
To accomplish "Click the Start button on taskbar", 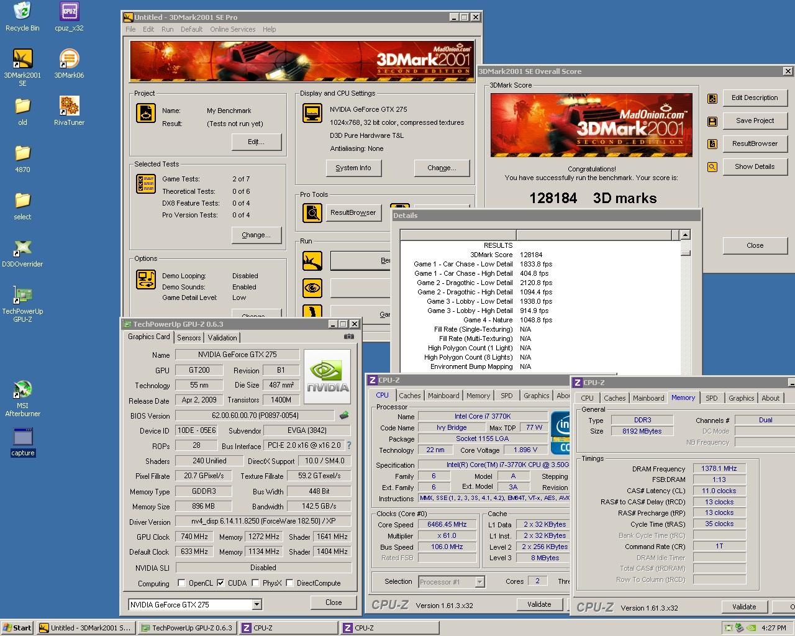I will (18, 628).
